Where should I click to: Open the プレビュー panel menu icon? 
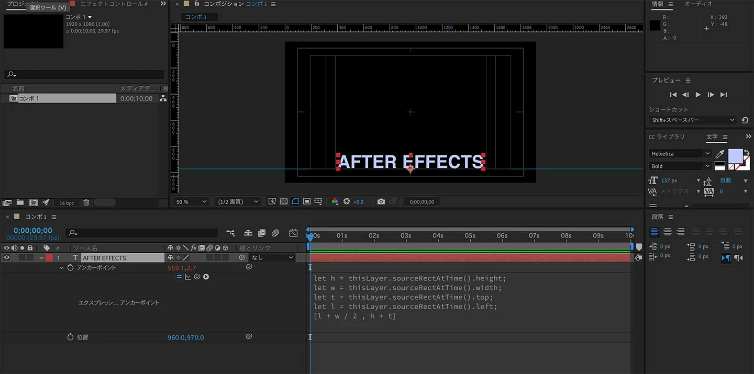(x=688, y=81)
